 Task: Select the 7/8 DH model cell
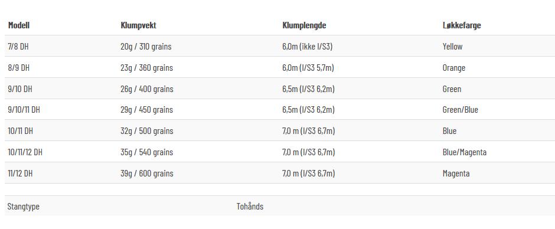pos(18,47)
